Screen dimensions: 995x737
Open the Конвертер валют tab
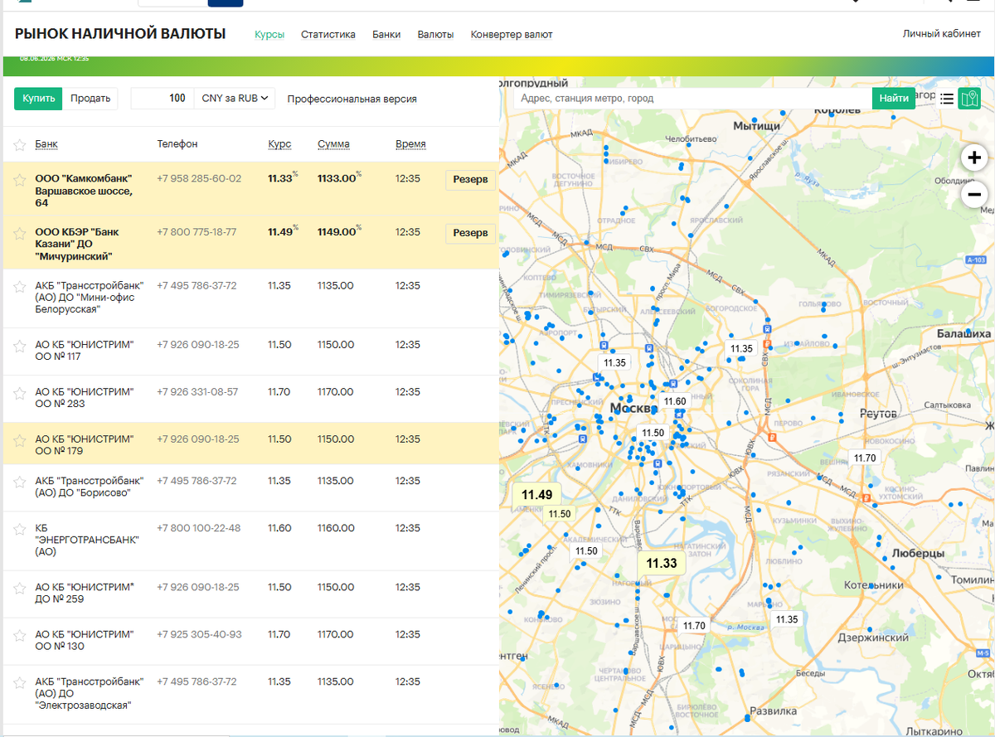pos(512,35)
